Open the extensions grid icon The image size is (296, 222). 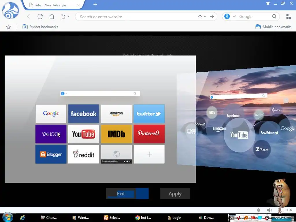[289, 16]
